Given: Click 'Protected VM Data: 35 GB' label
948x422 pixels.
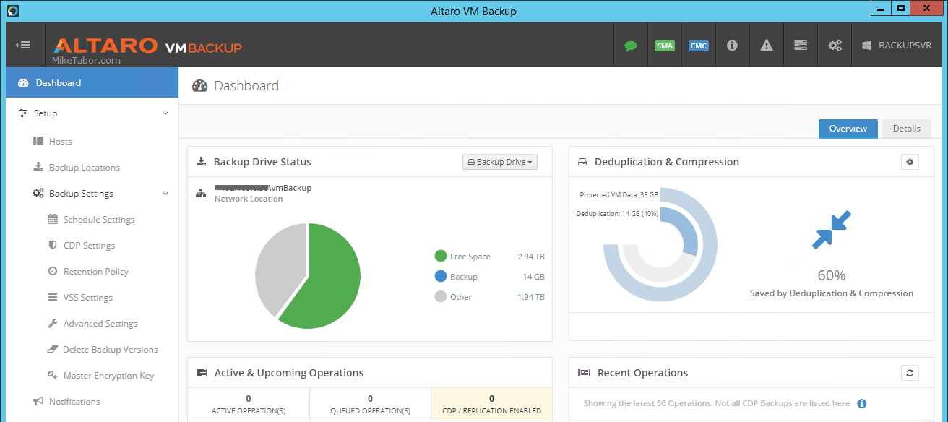Looking at the screenshot, I should tap(619, 195).
